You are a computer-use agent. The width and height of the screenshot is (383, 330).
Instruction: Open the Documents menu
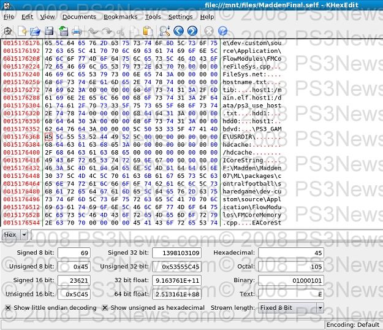click(79, 17)
